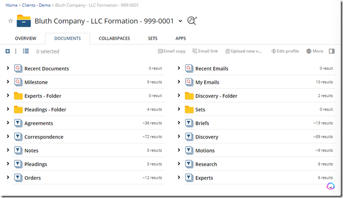Click the Discovery - Folder yellow folder icon
The height and width of the screenshot is (198, 343).
tap(189, 95)
